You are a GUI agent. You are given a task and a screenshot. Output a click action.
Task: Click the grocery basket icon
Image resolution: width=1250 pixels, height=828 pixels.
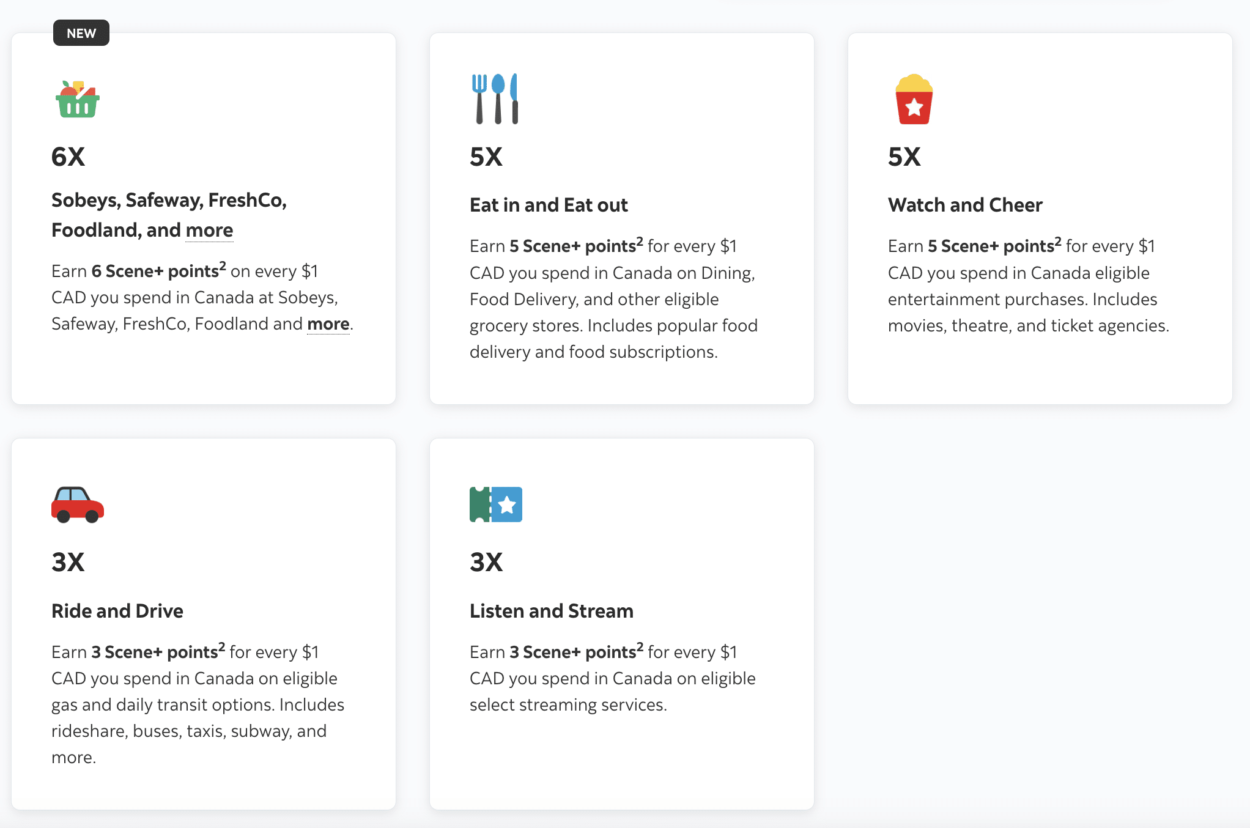pyautogui.click(x=77, y=99)
